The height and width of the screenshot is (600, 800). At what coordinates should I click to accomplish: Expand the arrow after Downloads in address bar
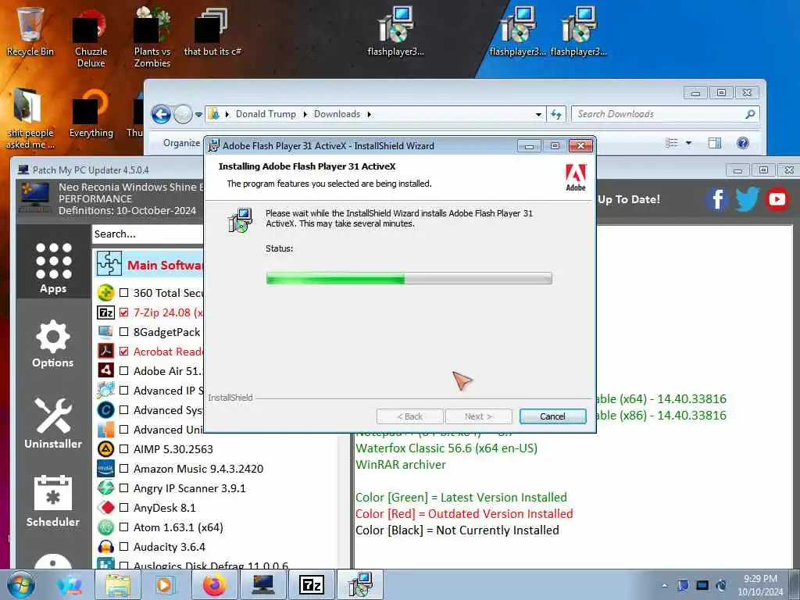click(369, 114)
